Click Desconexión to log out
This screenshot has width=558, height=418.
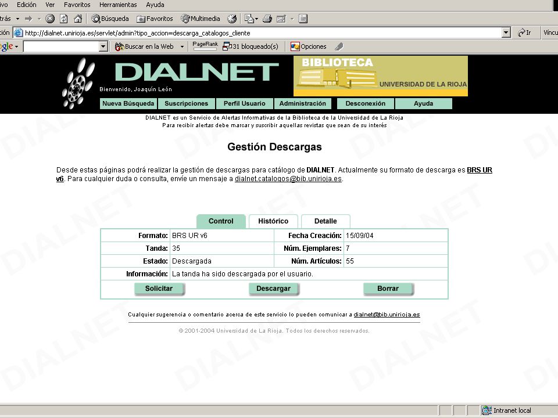tap(366, 103)
